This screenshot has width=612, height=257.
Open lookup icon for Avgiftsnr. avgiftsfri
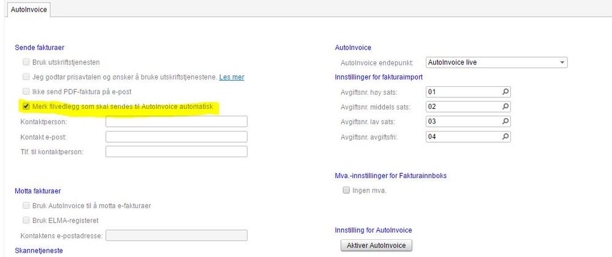click(x=505, y=136)
